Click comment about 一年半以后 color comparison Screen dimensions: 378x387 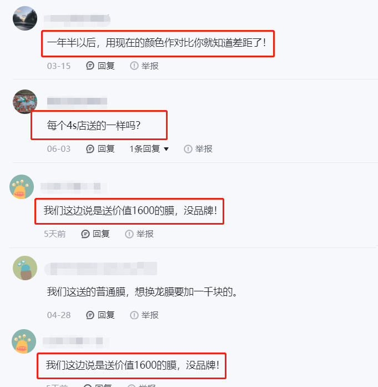(x=157, y=43)
